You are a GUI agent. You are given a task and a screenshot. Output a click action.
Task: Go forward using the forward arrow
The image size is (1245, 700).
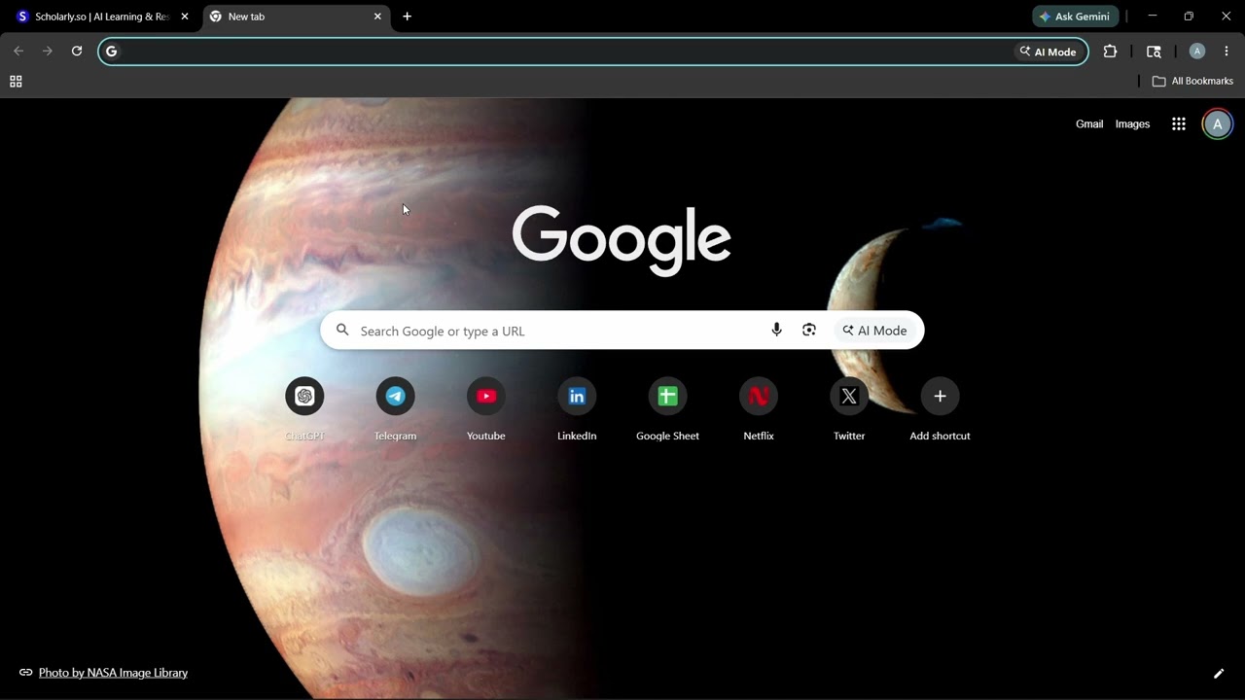tap(47, 51)
